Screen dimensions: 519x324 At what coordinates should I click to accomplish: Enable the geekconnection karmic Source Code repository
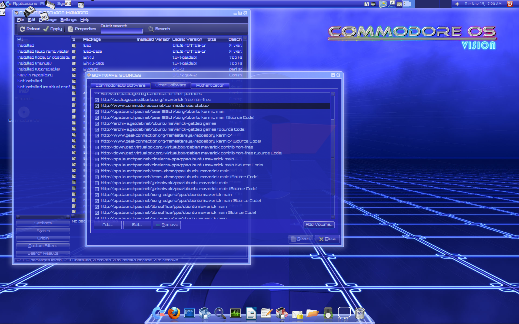[97, 141]
